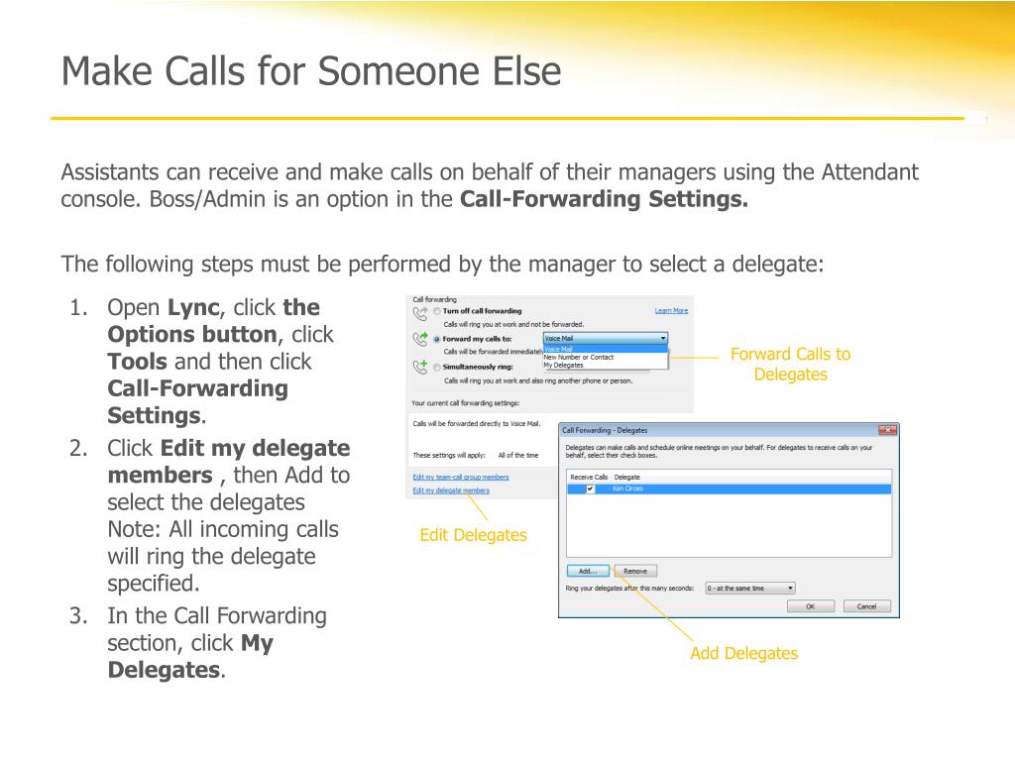Confirm with the OK button
This screenshot has height=761, width=1015.
811,606
